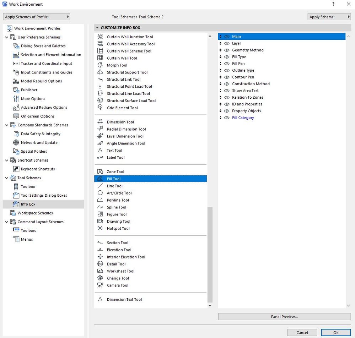355x338 pixels.
Task: Select ID and Properties panel row
Action: click(282, 104)
